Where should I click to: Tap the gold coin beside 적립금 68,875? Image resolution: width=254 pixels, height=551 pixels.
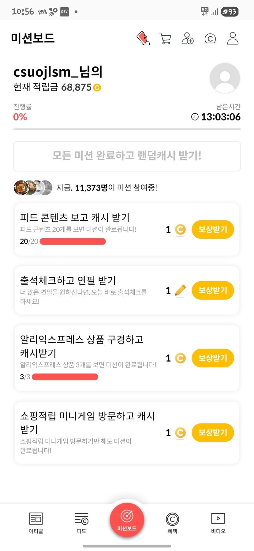97,88
